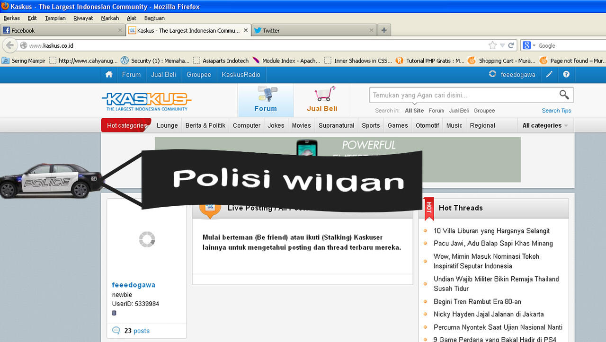The height and width of the screenshot is (342, 606).
Task: Open the Search Tips link
Action: coord(556,111)
